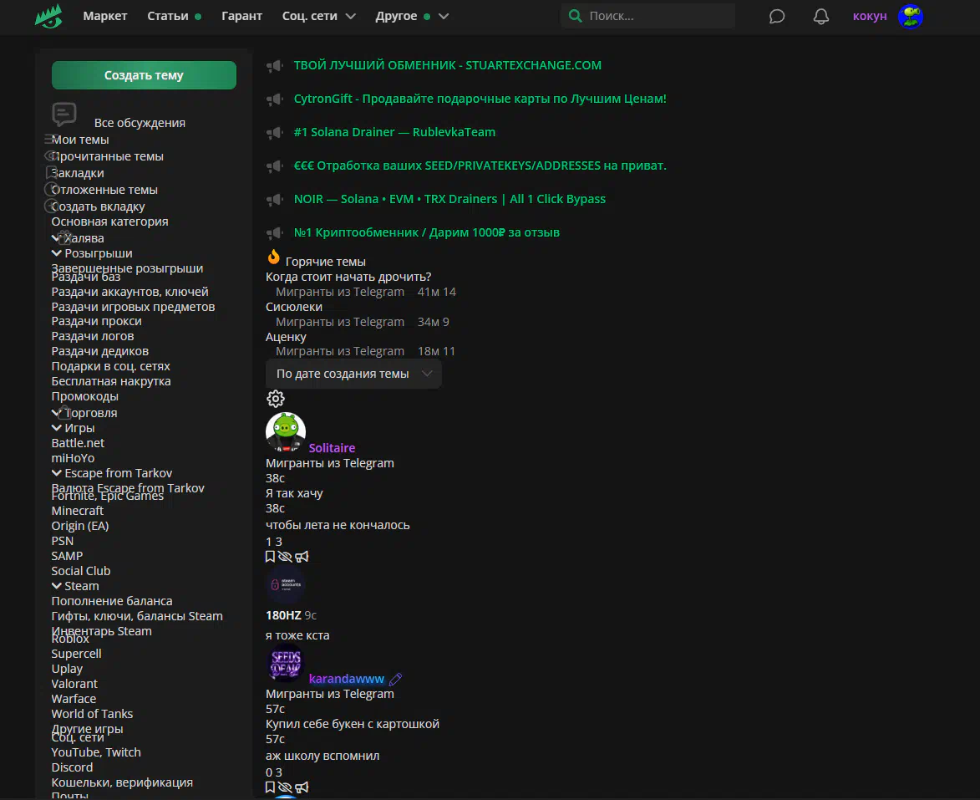Collapse the Steam category in sidebar

(57, 586)
